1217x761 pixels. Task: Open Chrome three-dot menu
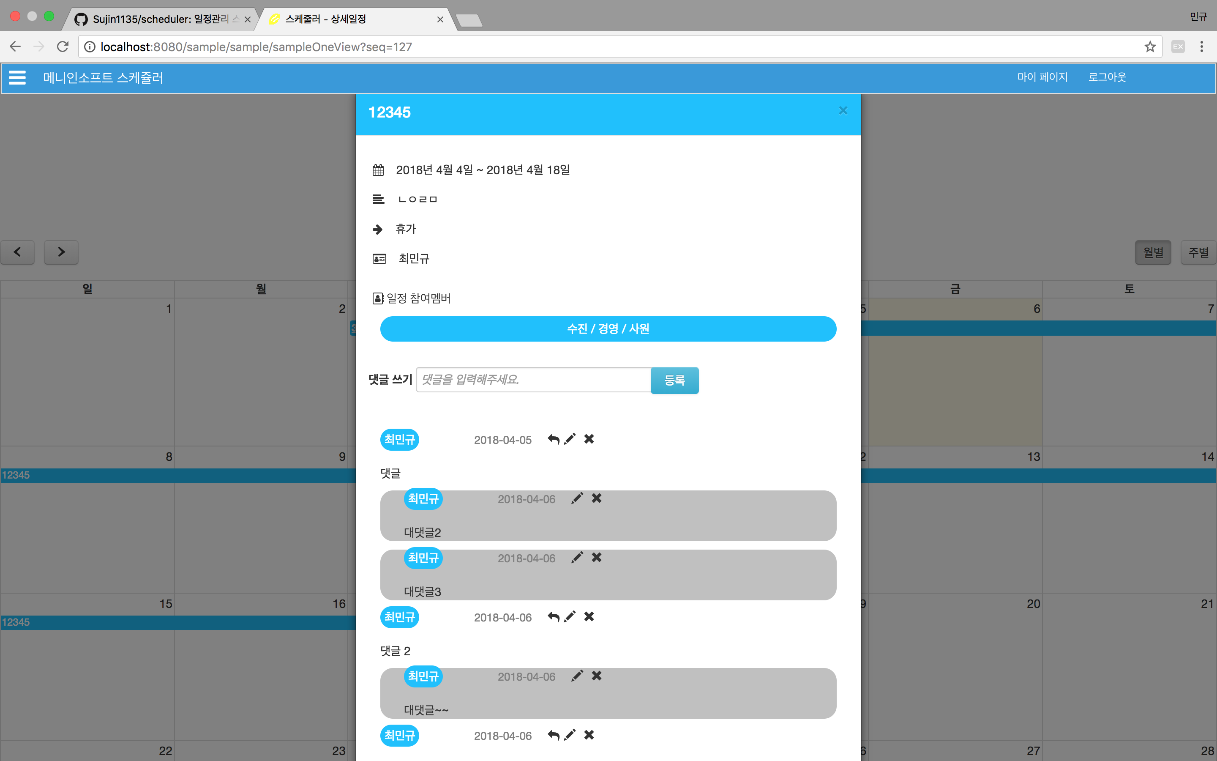point(1201,47)
